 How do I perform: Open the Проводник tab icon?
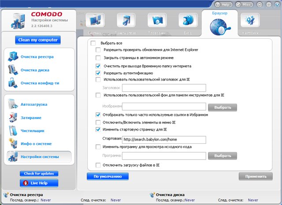click(x=157, y=22)
